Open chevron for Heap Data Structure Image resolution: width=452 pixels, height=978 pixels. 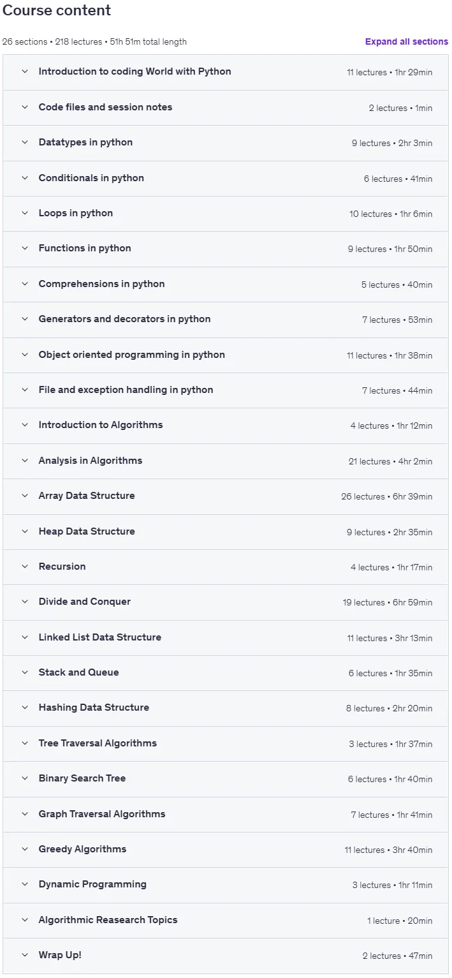tap(25, 531)
